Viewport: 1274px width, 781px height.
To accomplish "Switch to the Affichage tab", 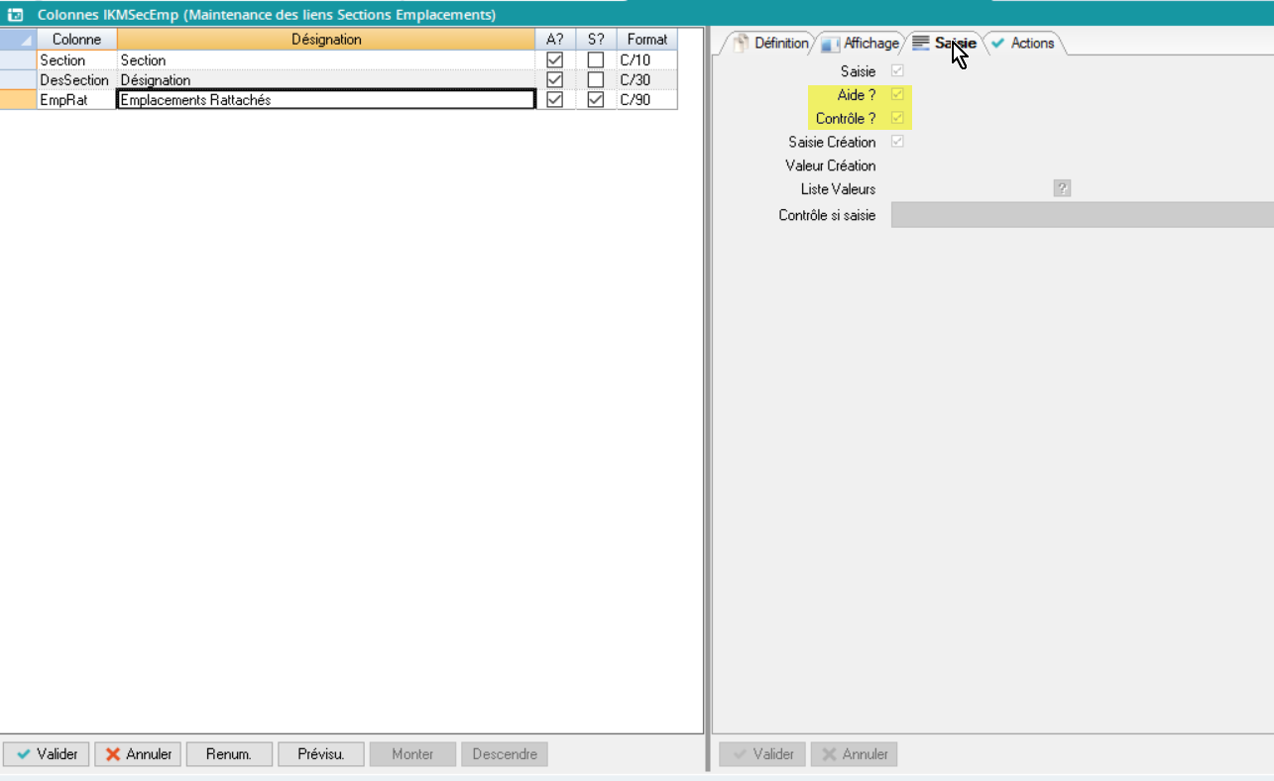I will point(861,44).
